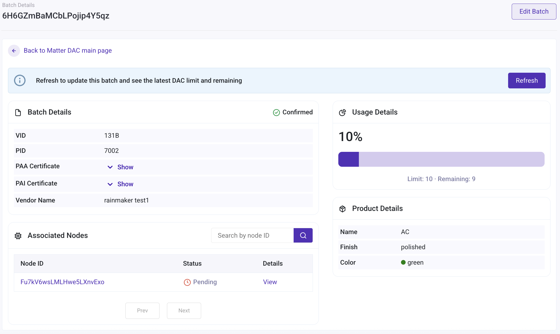This screenshot has height=334, width=560.
Task: Click the chip icon next to Associated Nodes
Action: (18, 236)
